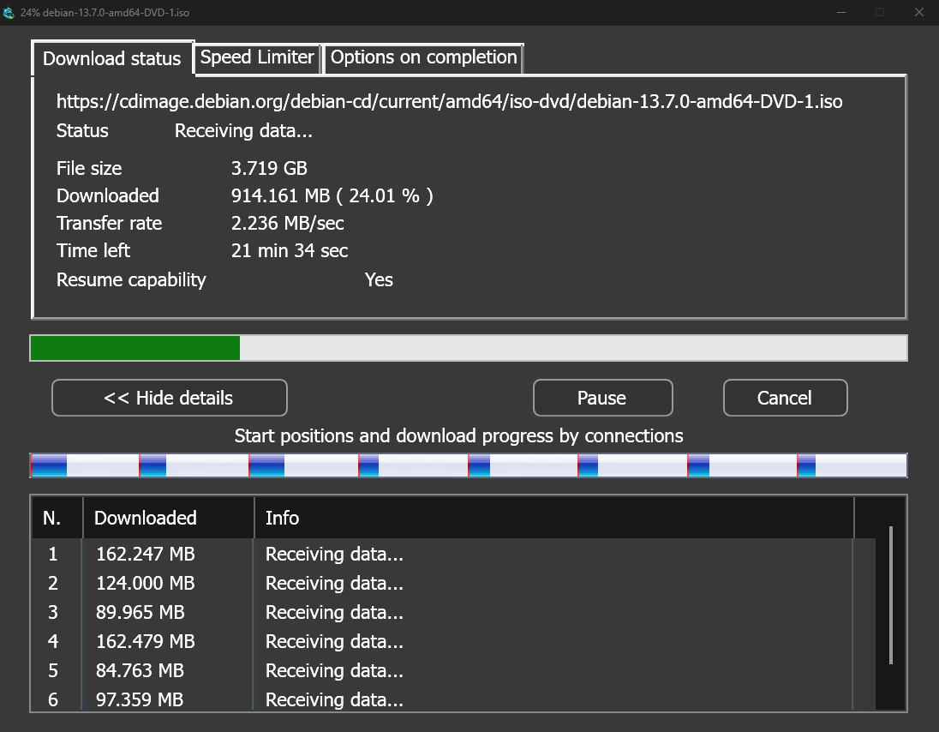Click the Resume capability Yes value
The width and height of the screenshot is (939, 732).
click(x=379, y=279)
